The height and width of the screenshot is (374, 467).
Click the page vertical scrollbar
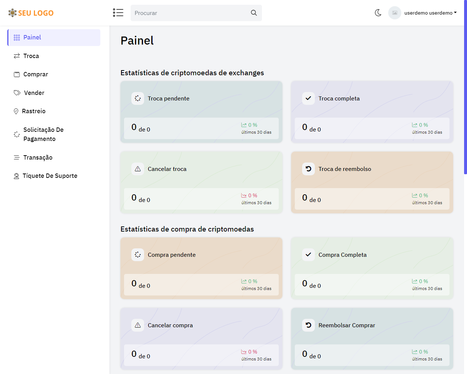point(465,88)
